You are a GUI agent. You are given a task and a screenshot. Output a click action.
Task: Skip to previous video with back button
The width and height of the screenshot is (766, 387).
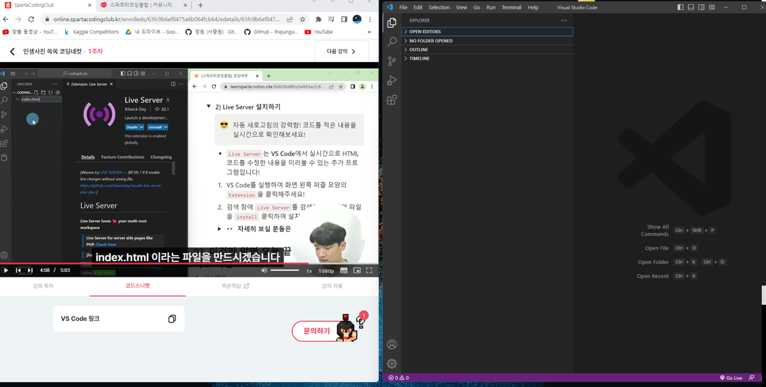[18, 270]
